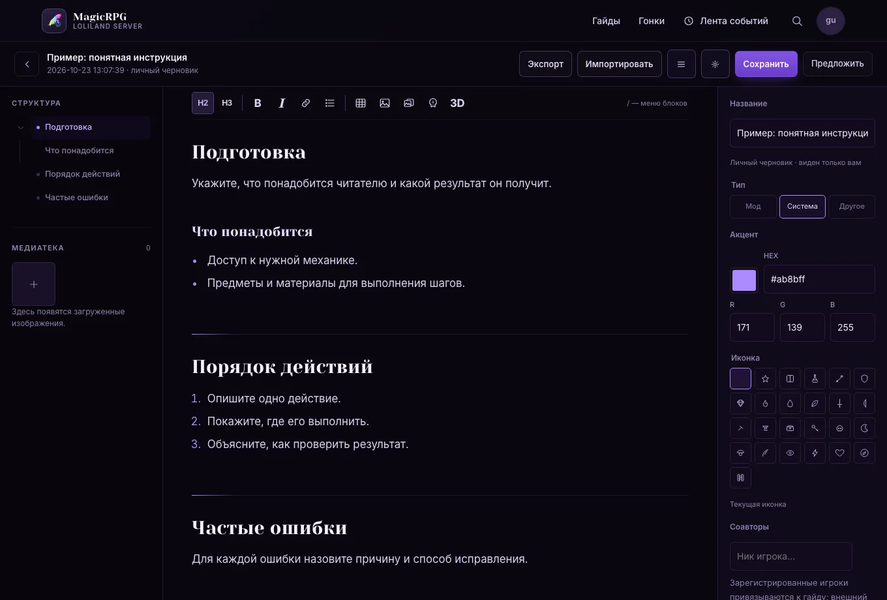
Task: Insert a 3D block
Action: click(457, 103)
